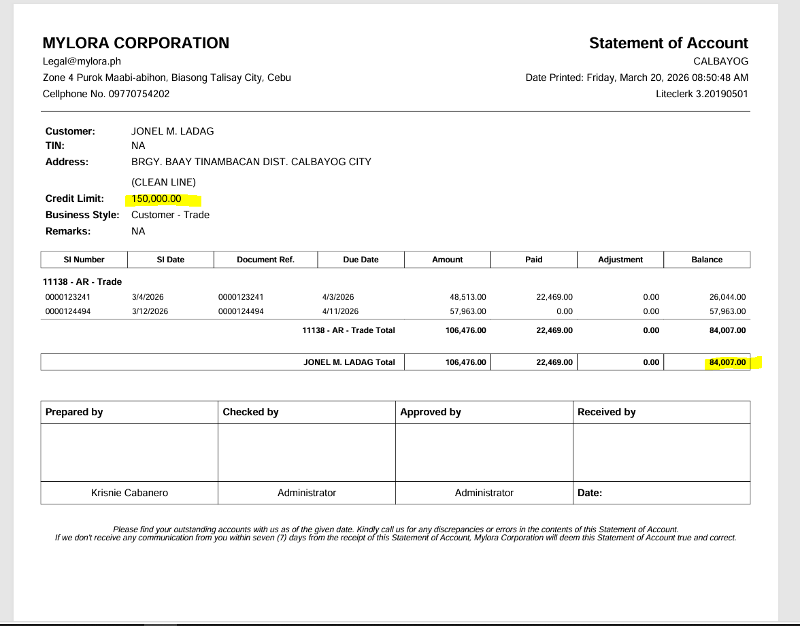This screenshot has width=800, height=626.
Task: Select the Due Date column header
Action: pyautogui.click(x=361, y=260)
